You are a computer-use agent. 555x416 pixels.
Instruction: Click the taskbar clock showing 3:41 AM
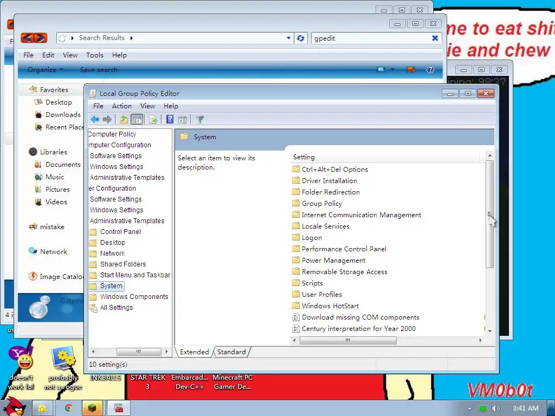pos(526,408)
